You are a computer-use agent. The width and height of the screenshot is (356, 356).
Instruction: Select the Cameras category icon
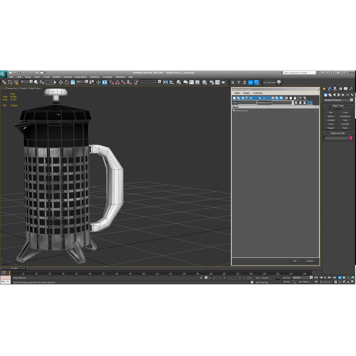(x=339, y=95)
